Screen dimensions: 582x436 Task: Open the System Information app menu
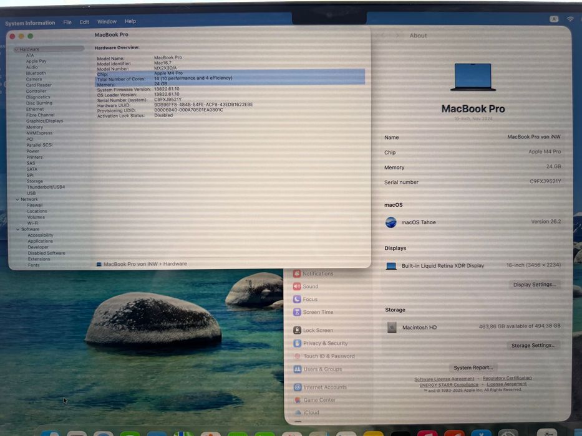pyautogui.click(x=30, y=23)
